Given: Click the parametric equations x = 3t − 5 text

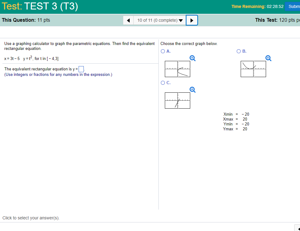Looking at the screenshot, I should 31,58.
